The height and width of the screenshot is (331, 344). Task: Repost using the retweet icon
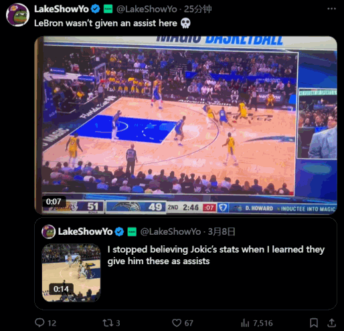pyautogui.click(x=108, y=323)
